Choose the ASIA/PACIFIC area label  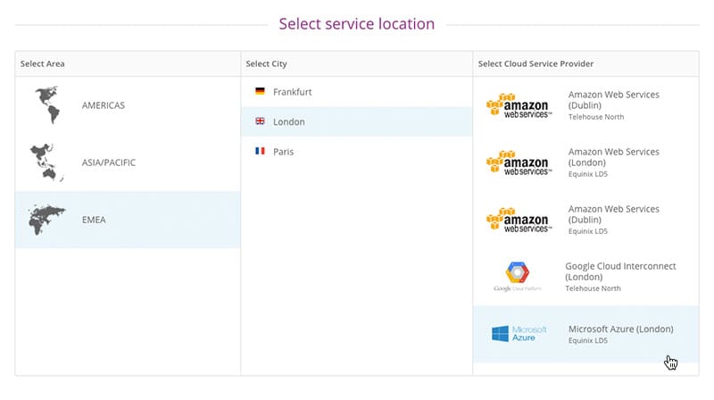109,162
